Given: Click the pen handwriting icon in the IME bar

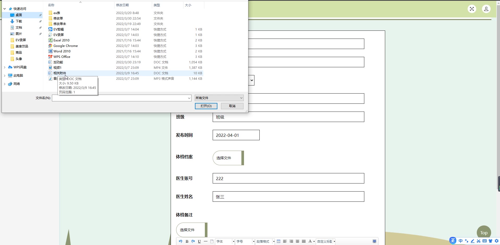Looking at the screenshot, I should click(x=473, y=241).
